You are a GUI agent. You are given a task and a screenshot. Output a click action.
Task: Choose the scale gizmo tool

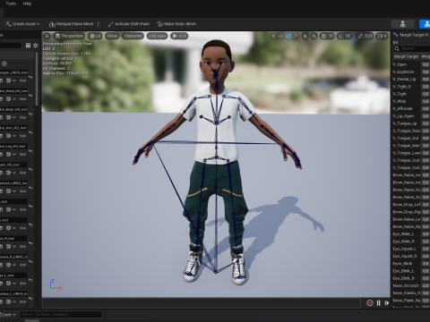tap(296, 36)
